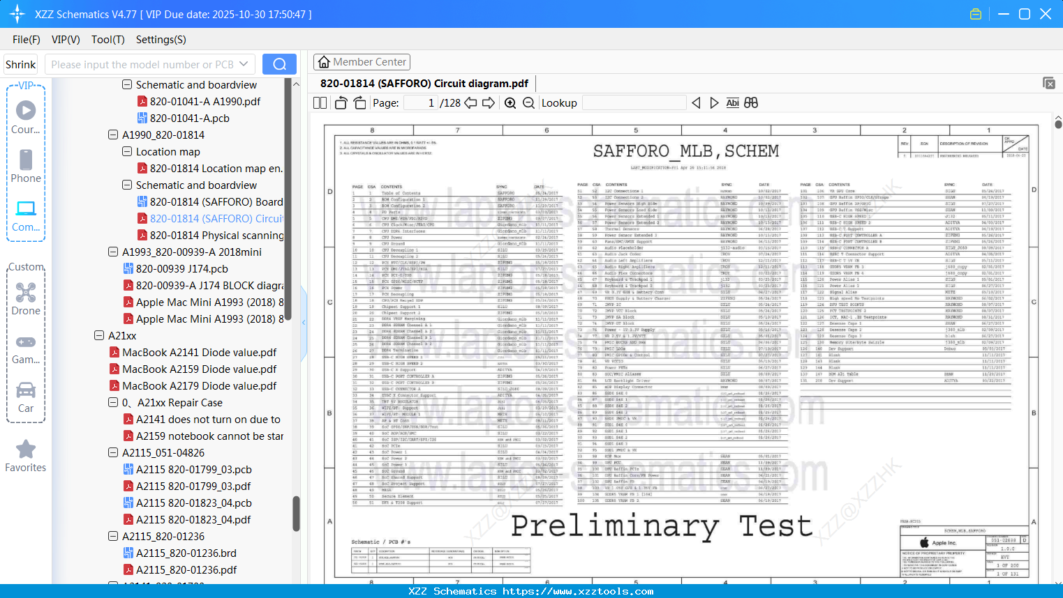The width and height of the screenshot is (1063, 598).
Task: Open the VIP(V) menu
Action: point(66,40)
